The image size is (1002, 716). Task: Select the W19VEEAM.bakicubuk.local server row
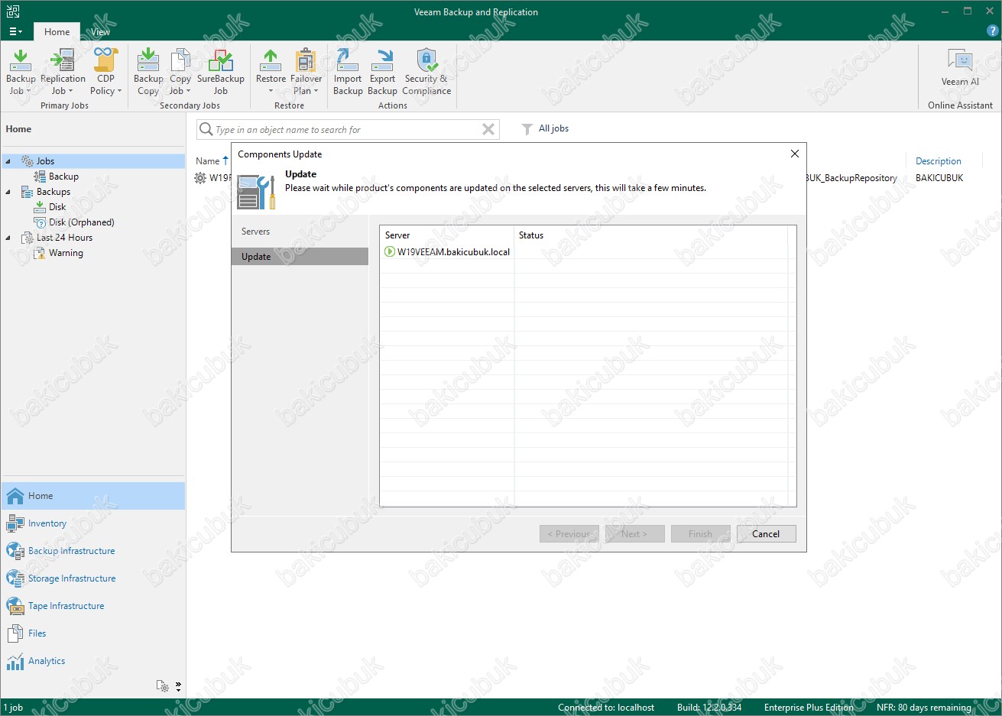588,251
